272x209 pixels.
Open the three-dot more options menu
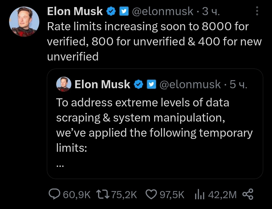pyautogui.click(x=257, y=11)
